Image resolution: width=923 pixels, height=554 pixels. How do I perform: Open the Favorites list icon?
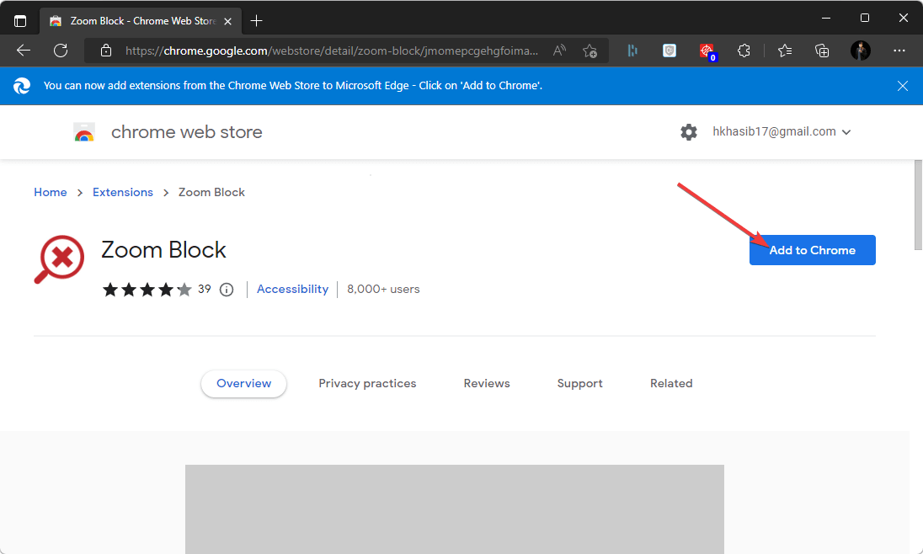click(785, 51)
